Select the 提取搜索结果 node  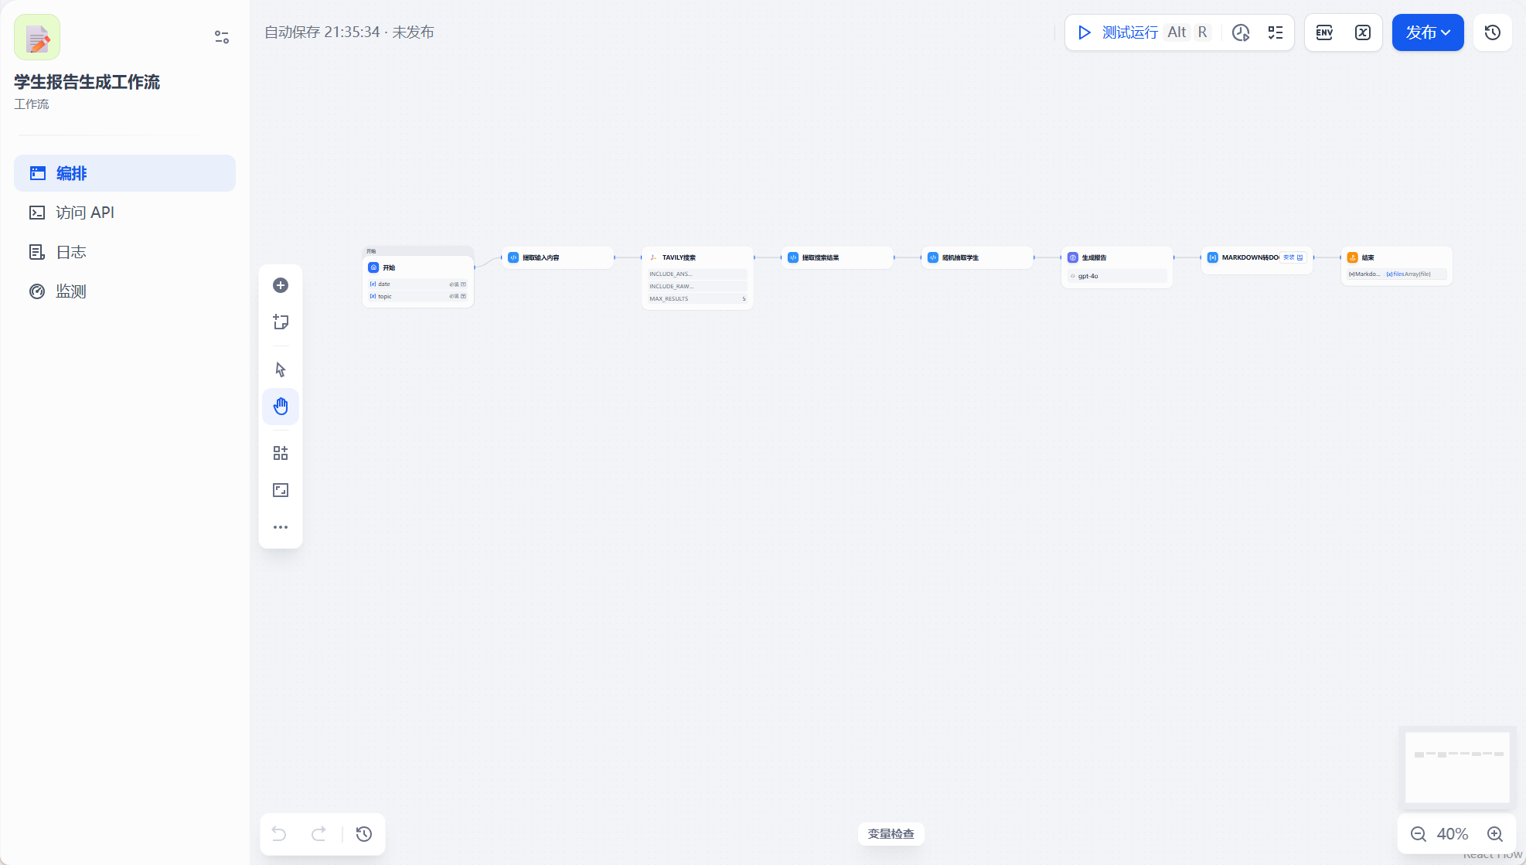click(x=837, y=257)
